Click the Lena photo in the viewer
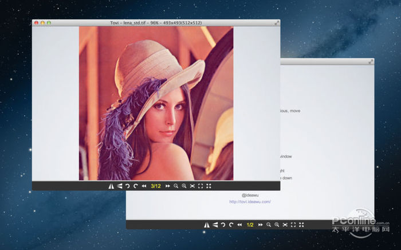Image resolution: width=401 pixels, height=250 pixels. [x=156, y=103]
